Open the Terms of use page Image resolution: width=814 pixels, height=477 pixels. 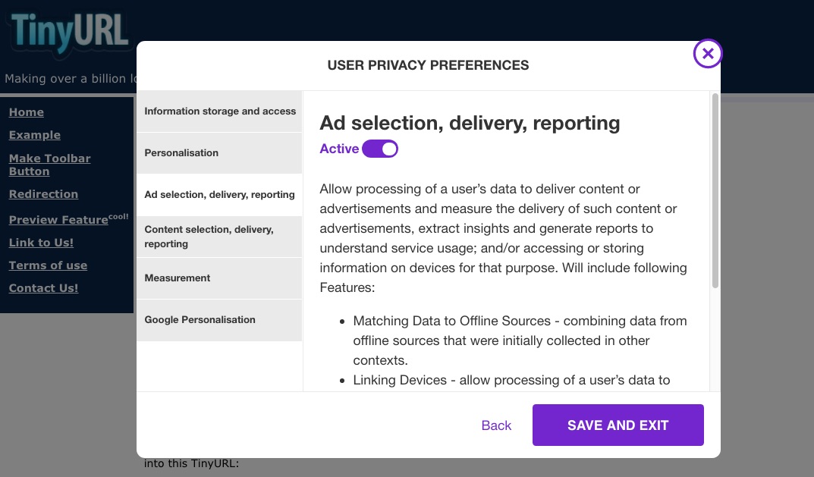coord(48,265)
